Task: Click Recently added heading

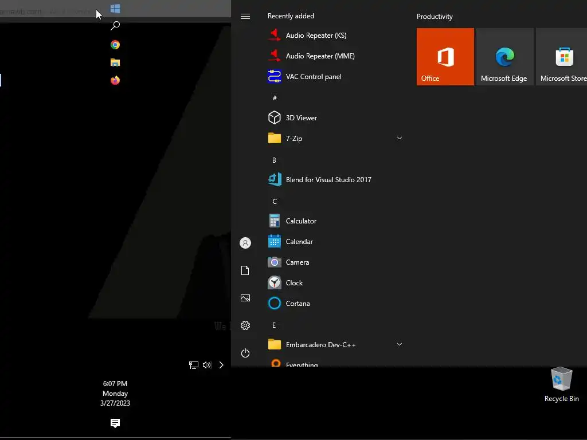Action: click(x=291, y=16)
